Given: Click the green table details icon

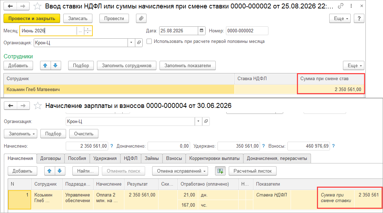Looking at the screenshot, I should pyautogui.click(x=220, y=171).
